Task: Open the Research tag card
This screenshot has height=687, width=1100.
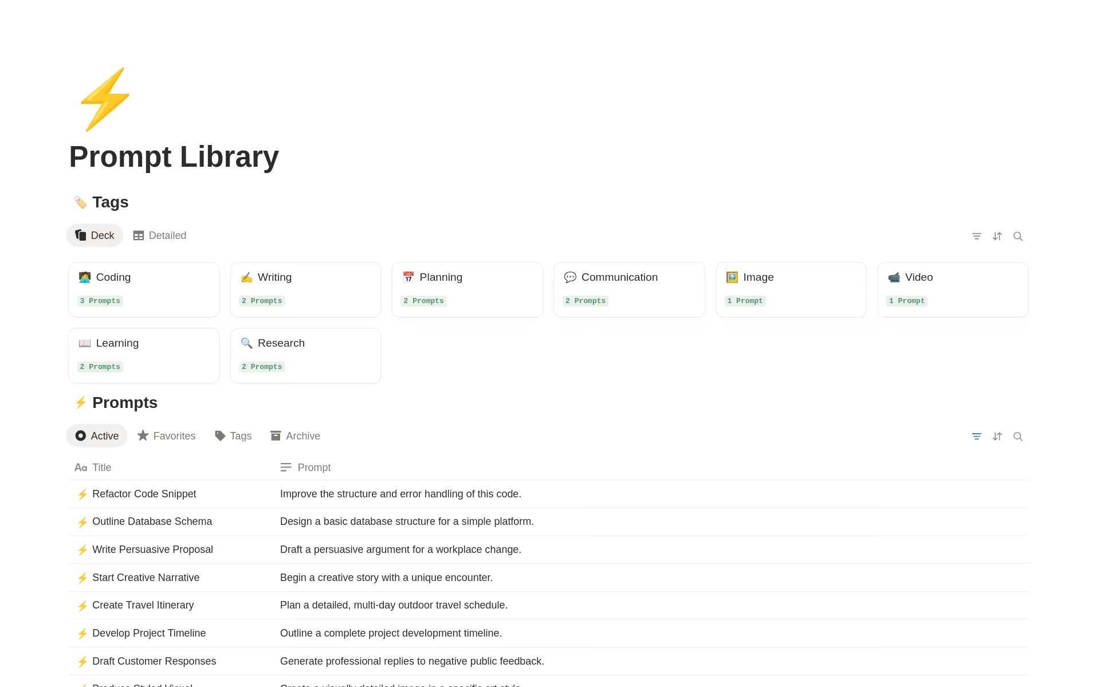Action: pyautogui.click(x=305, y=355)
